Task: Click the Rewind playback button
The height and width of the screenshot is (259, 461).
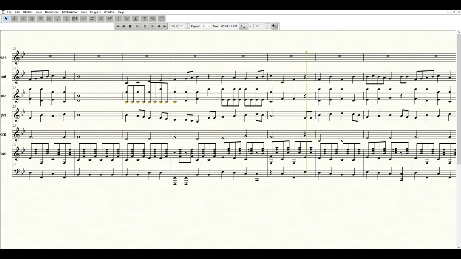Action: pyautogui.click(x=124, y=26)
